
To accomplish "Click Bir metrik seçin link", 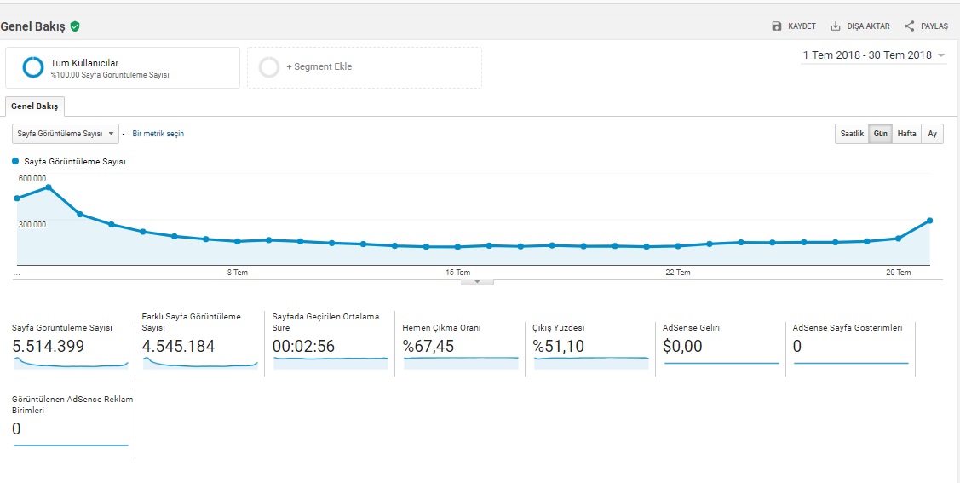I will point(158,134).
